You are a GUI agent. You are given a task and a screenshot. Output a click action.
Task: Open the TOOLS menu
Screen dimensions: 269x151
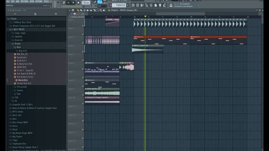(x=46, y=1)
